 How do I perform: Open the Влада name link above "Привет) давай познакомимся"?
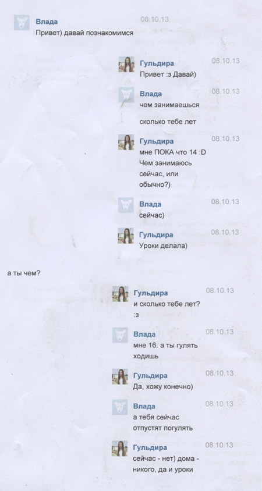(x=47, y=22)
